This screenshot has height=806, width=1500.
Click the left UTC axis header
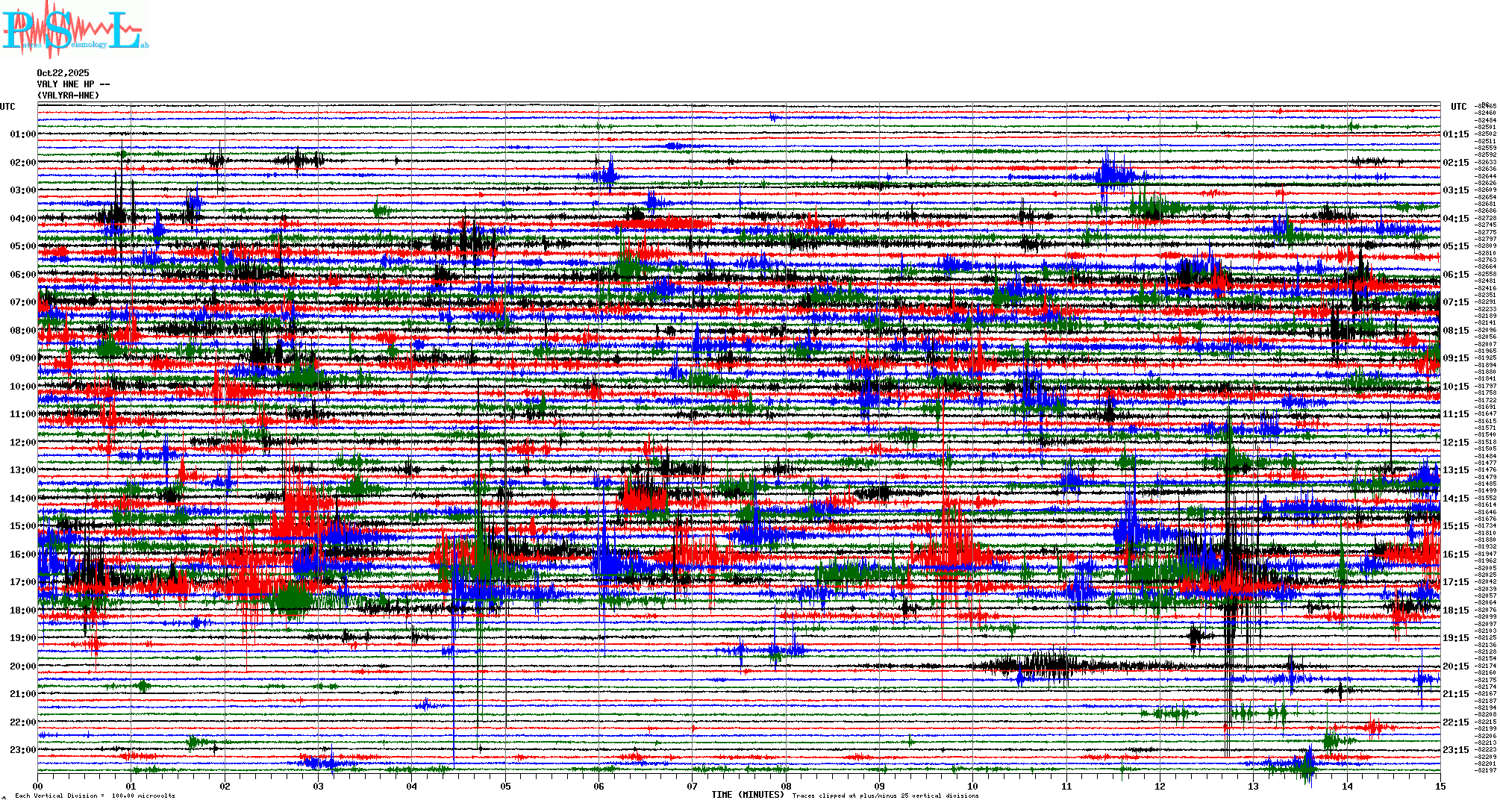click(x=7, y=107)
